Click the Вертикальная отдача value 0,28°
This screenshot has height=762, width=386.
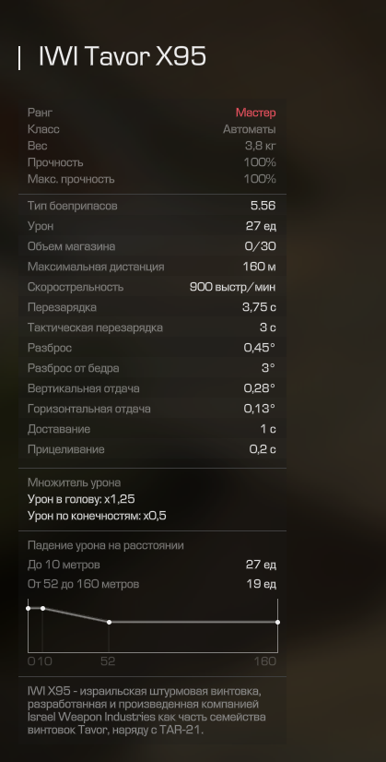pos(259,388)
